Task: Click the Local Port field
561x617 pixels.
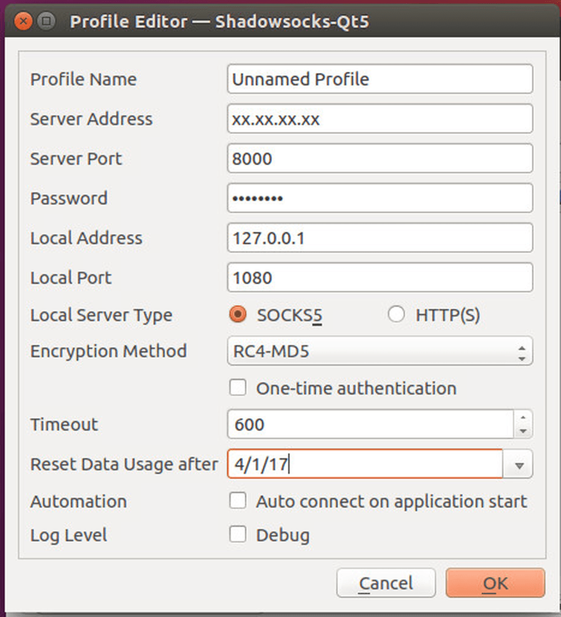Action: [379, 278]
